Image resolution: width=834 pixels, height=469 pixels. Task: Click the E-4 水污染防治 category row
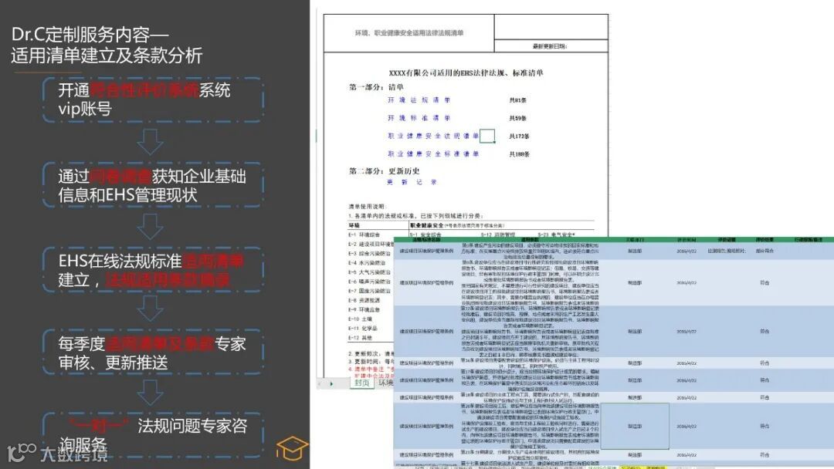[367, 263]
